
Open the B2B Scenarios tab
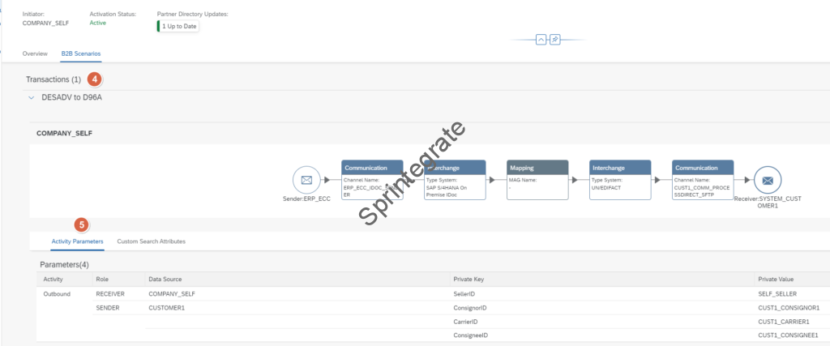pyautogui.click(x=81, y=53)
